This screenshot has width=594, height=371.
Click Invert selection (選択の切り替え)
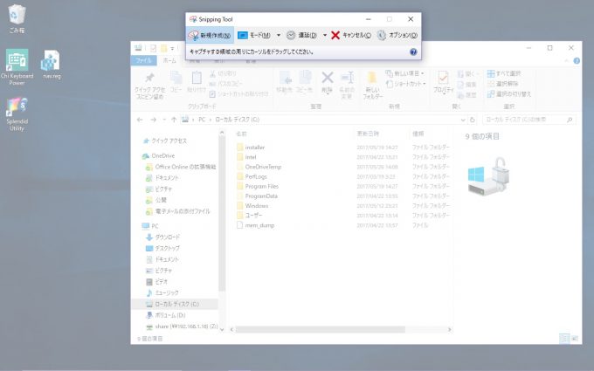(509, 94)
